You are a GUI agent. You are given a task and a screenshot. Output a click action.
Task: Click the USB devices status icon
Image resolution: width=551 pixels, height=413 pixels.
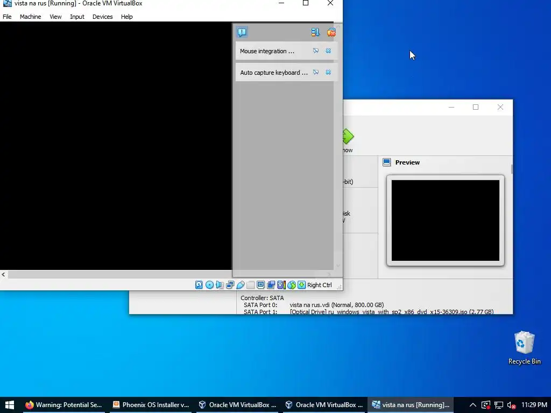coord(241,285)
